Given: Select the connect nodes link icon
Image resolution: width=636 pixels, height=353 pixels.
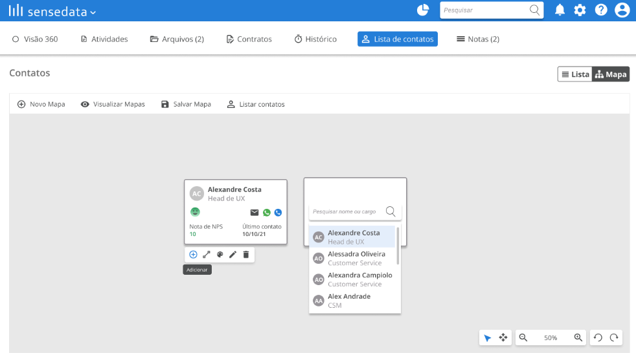Looking at the screenshot, I should click(x=207, y=255).
